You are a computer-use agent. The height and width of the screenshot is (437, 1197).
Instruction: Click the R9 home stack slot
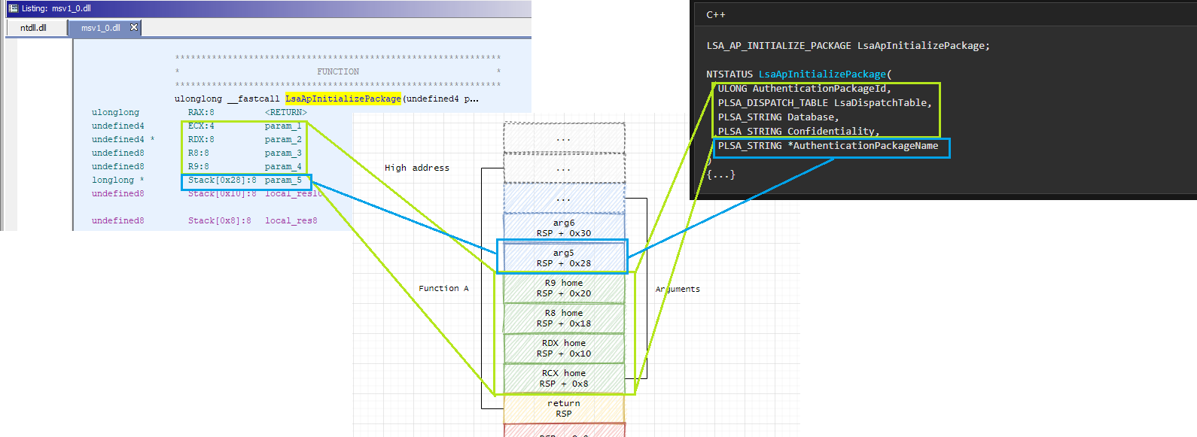[563, 288]
